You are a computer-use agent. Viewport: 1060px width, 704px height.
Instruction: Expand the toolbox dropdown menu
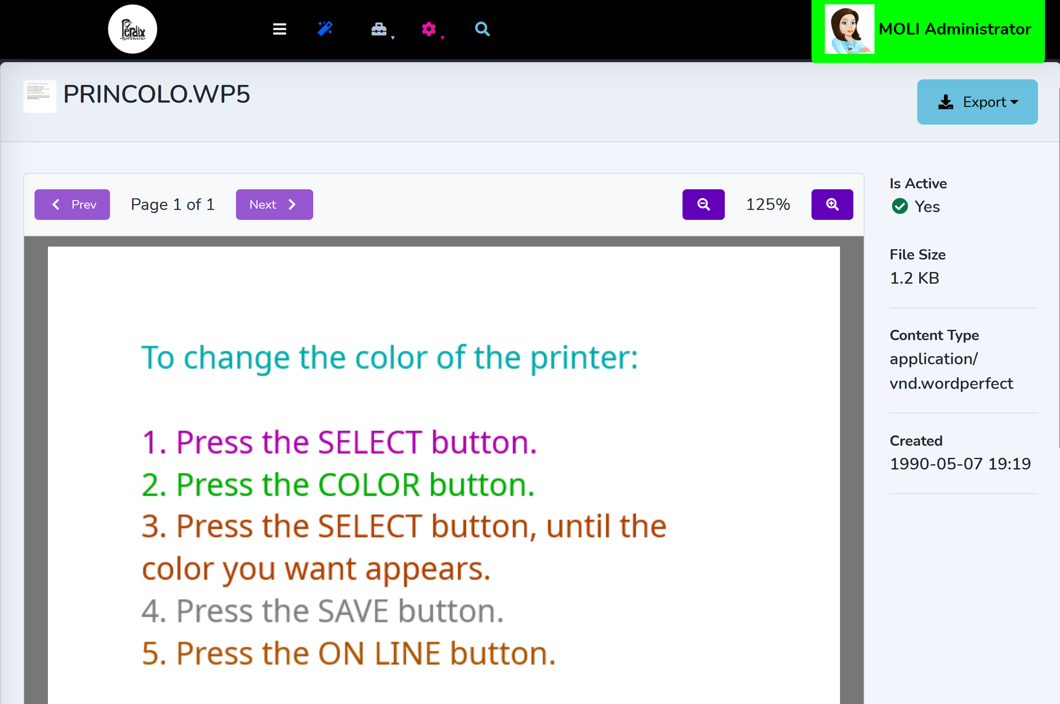point(382,30)
